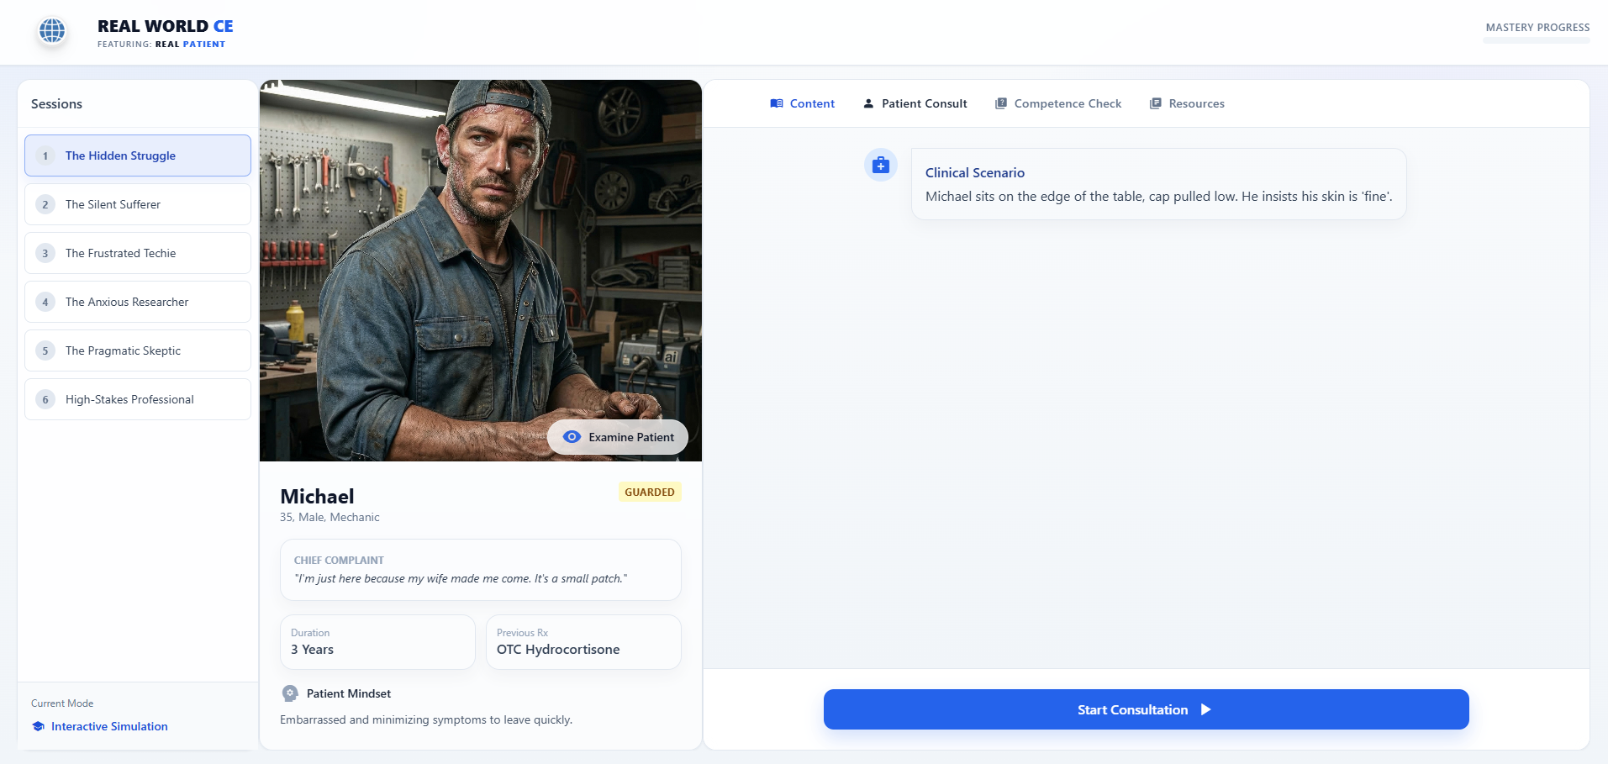The height and width of the screenshot is (764, 1608).
Task: Select The Anxious Researcher session
Action: (138, 302)
